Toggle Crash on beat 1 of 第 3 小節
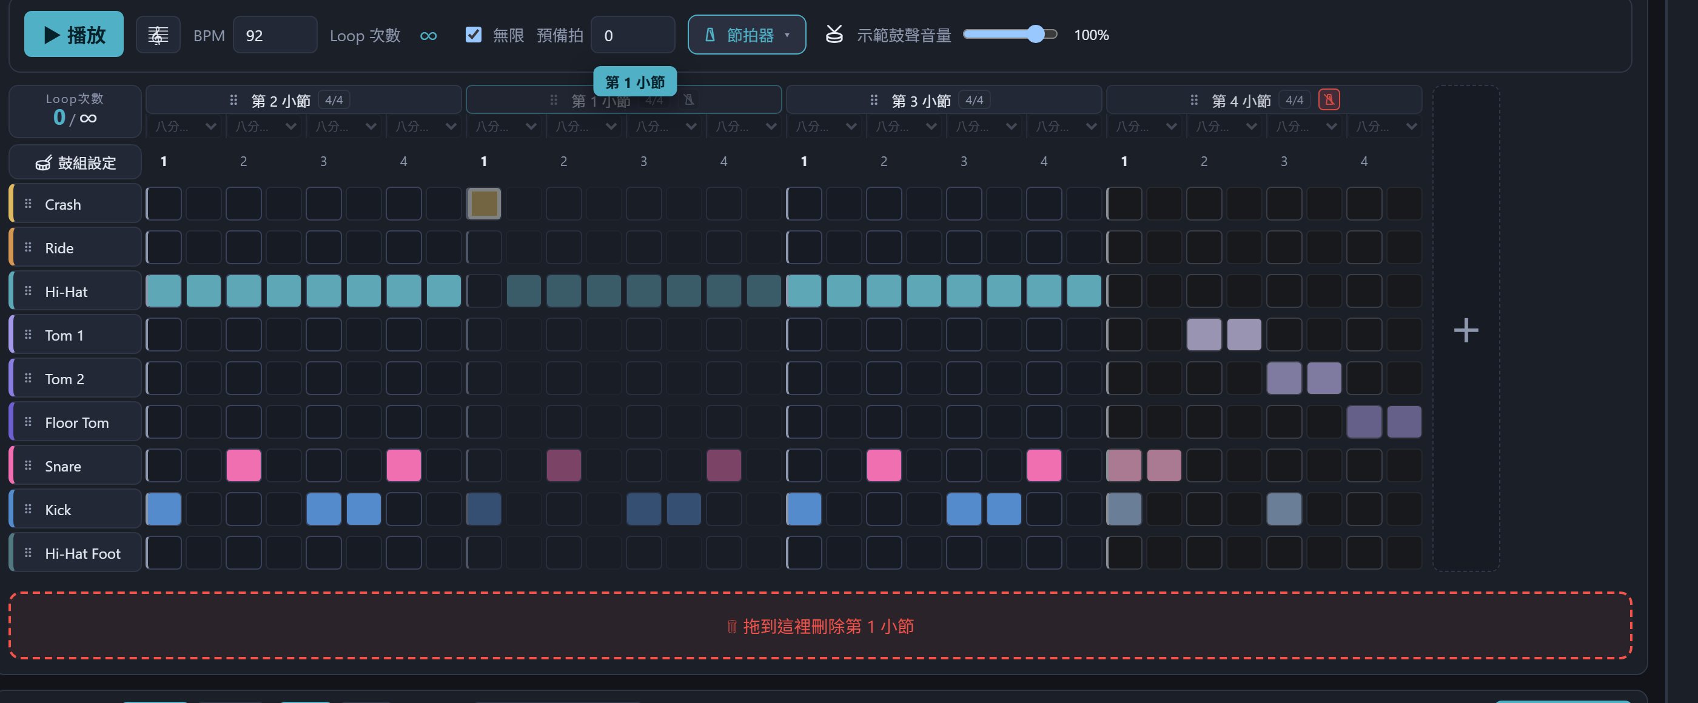This screenshot has height=703, width=1698. [x=804, y=204]
